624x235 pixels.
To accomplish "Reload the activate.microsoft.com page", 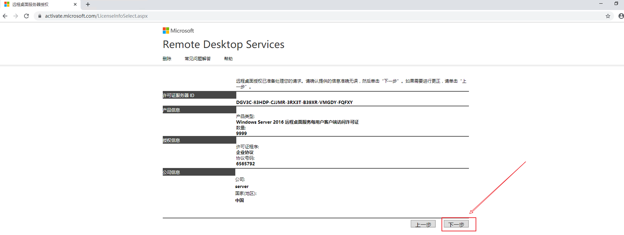I will [26, 16].
